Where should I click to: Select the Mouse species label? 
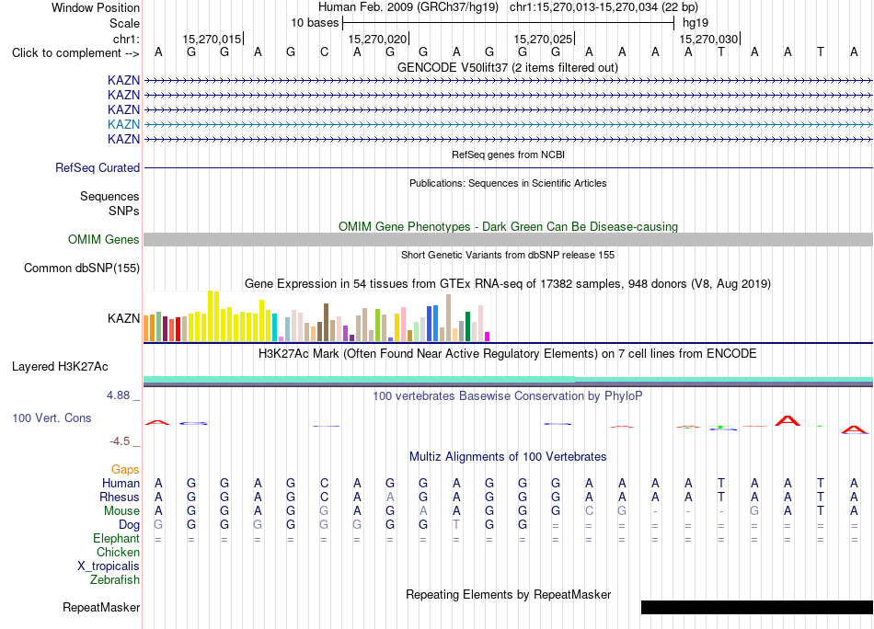click(121, 511)
